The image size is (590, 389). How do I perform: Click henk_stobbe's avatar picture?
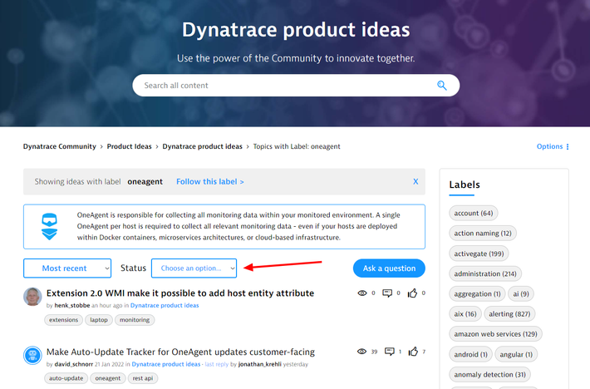32,297
